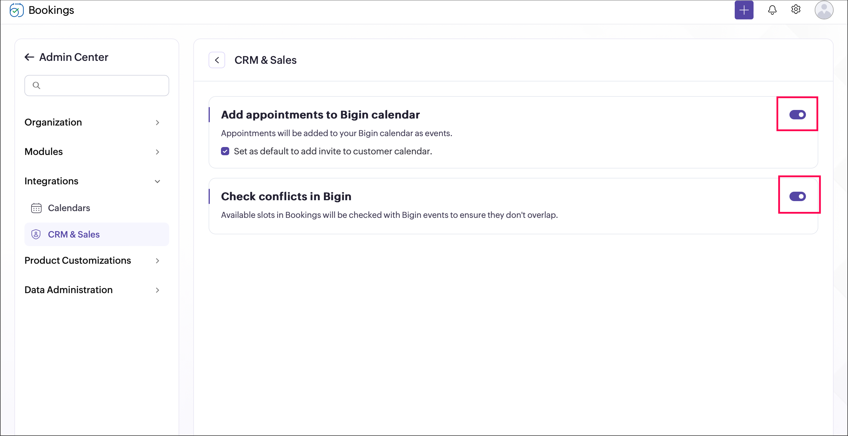Screen dimensions: 848x436
Task: Click the back chevron beside CRM & Sales
Action: 217,60
